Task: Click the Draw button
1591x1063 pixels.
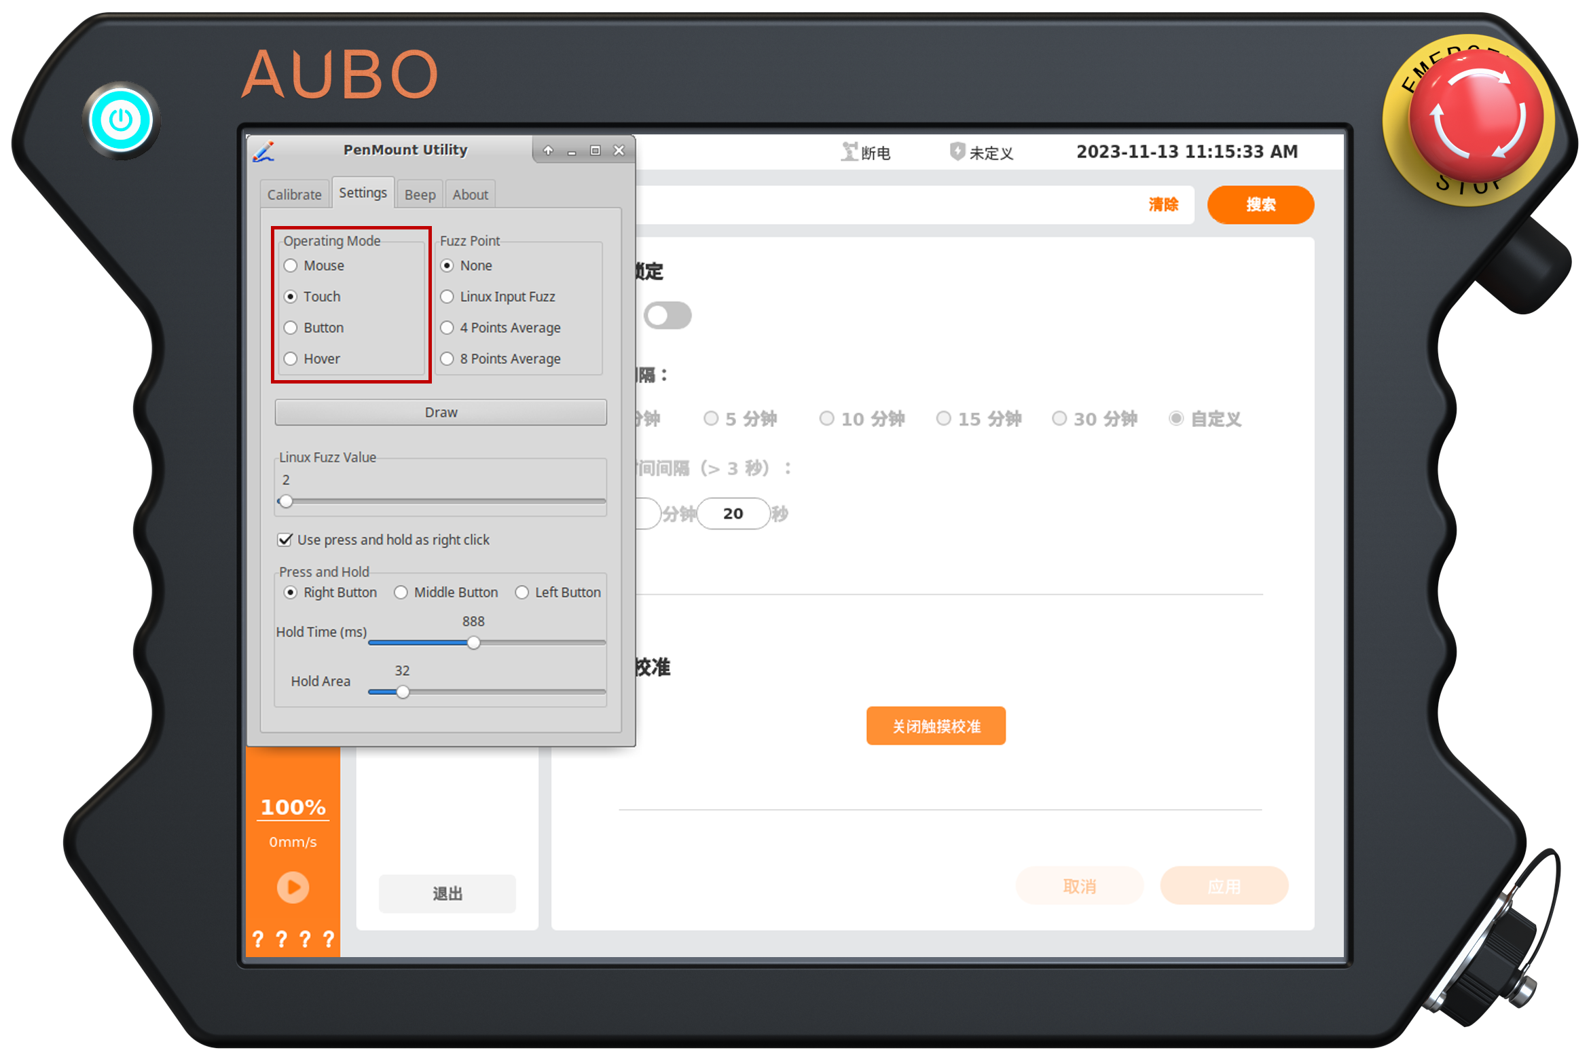Action: 441,413
